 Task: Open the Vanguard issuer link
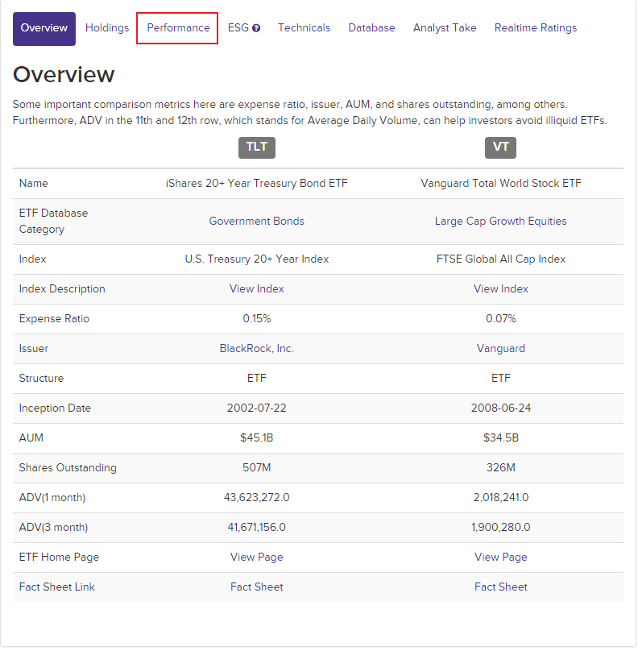pos(501,349)
